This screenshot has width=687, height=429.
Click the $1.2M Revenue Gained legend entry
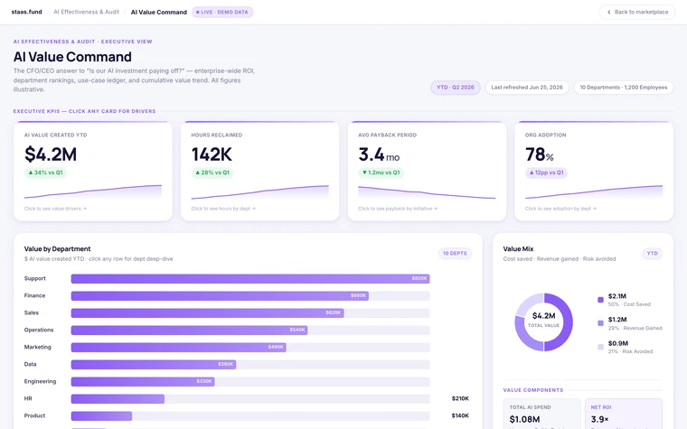pos(630,323)
